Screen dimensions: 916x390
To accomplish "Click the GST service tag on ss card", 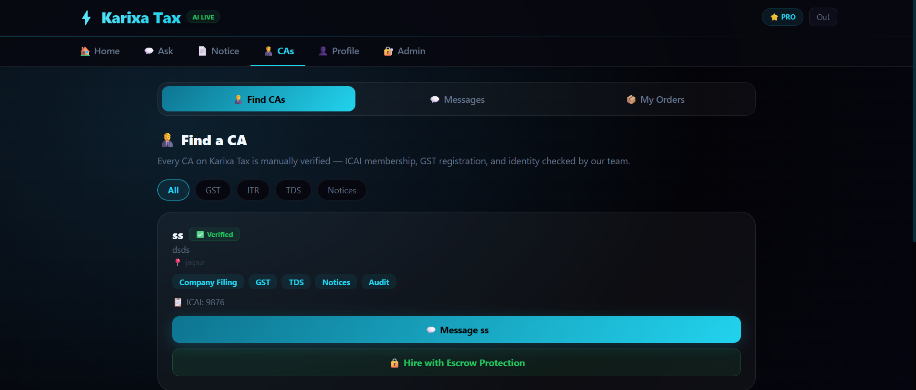I will coord(263,282).
